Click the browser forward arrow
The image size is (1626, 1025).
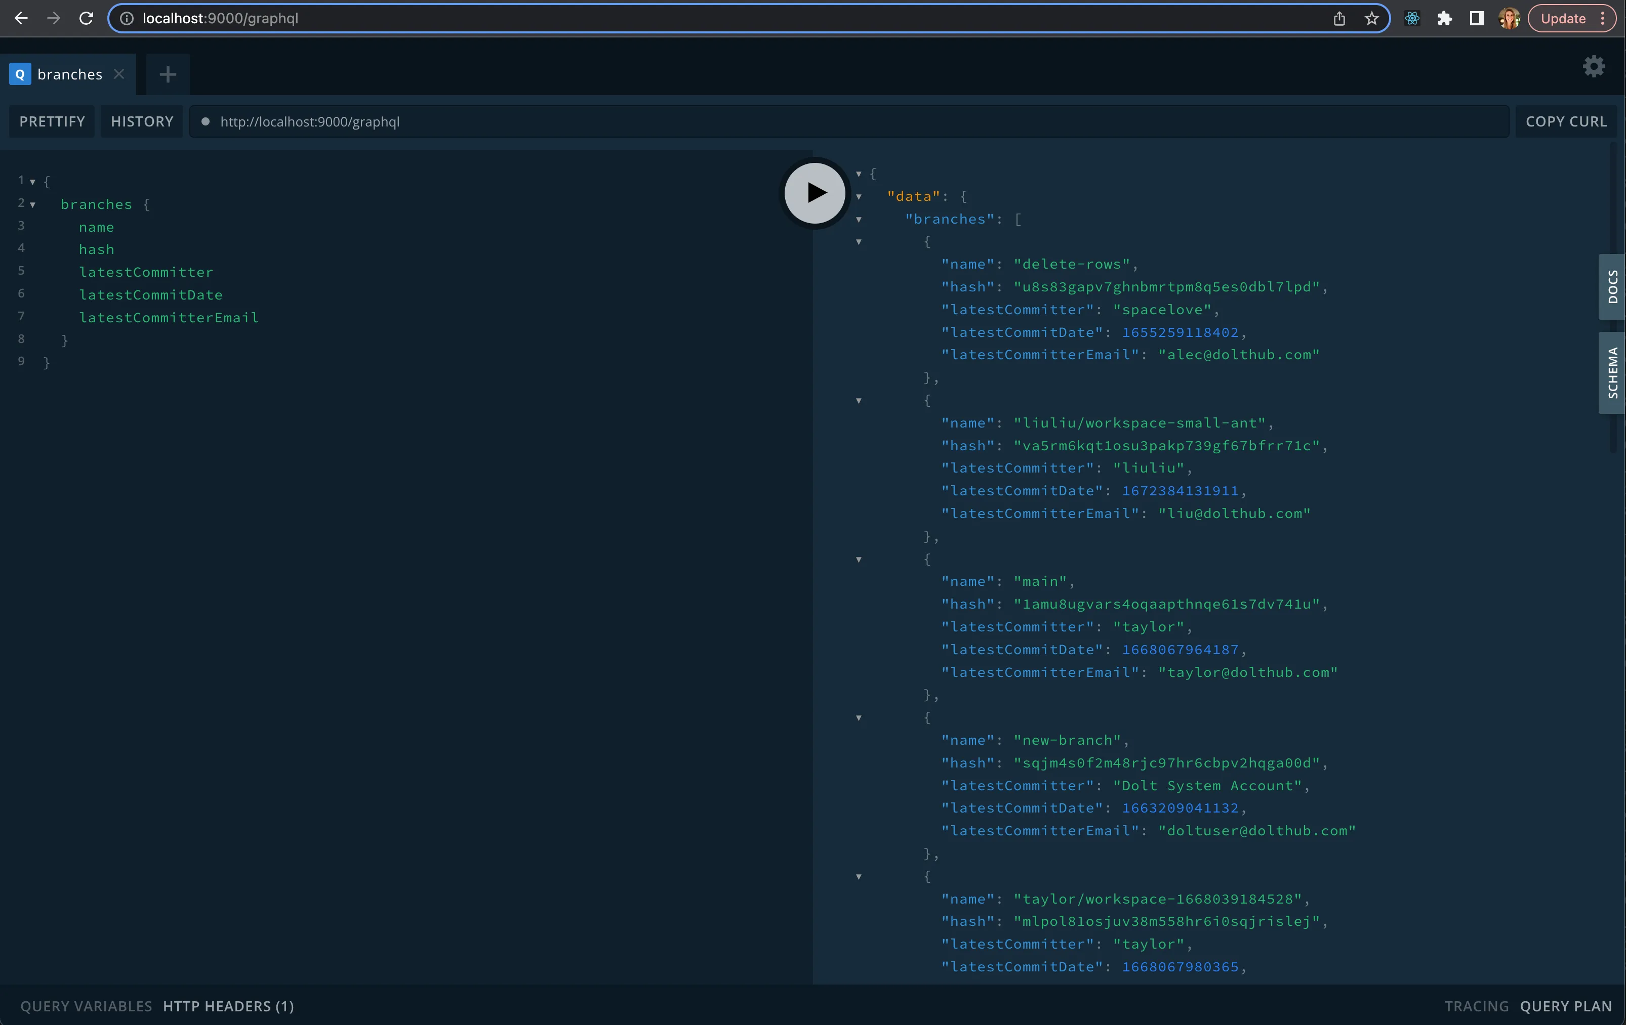53,18
